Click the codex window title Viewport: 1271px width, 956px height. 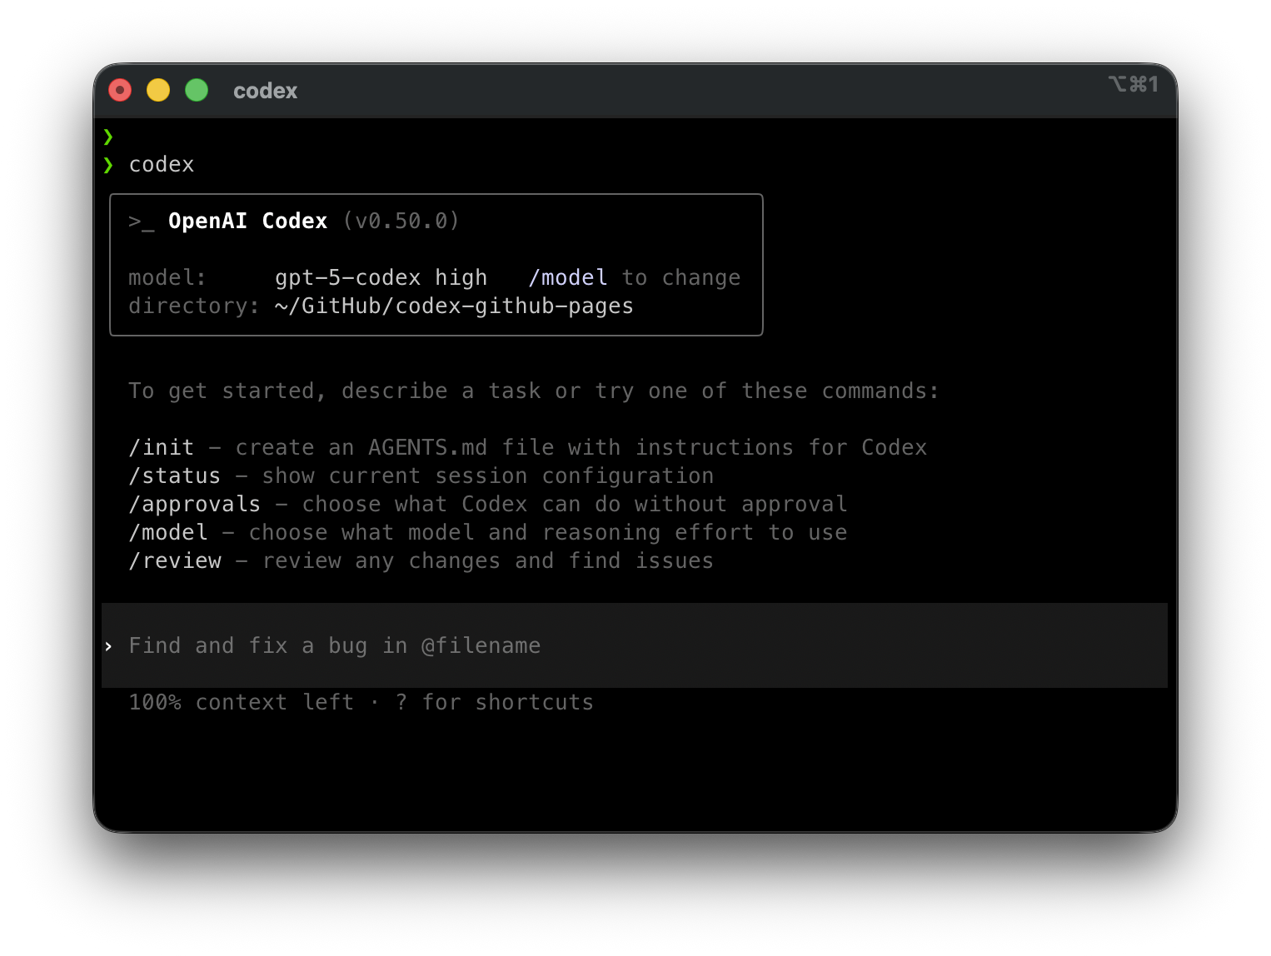click(x=265, y=91)
